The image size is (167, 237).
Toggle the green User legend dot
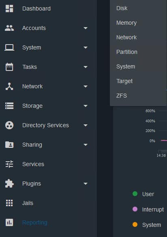[135, 194]
